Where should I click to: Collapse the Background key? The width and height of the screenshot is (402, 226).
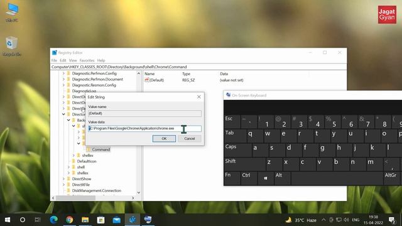pyautogui.click(x=68, y=120)
